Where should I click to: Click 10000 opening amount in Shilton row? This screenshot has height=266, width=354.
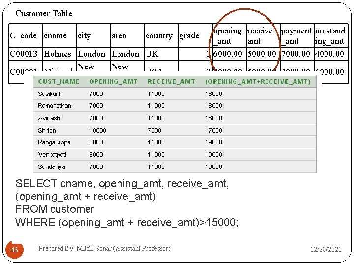[97, 130]
